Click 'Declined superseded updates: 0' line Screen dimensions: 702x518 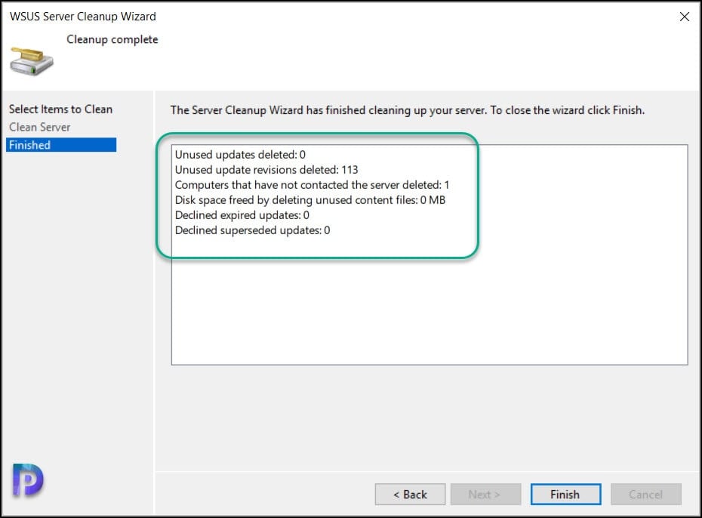tap(253, 230)
